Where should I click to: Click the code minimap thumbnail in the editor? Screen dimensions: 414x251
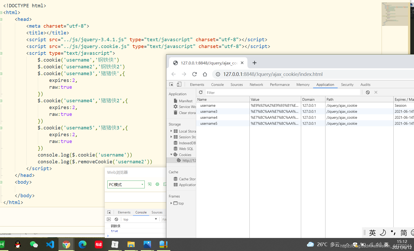[395, 14]
